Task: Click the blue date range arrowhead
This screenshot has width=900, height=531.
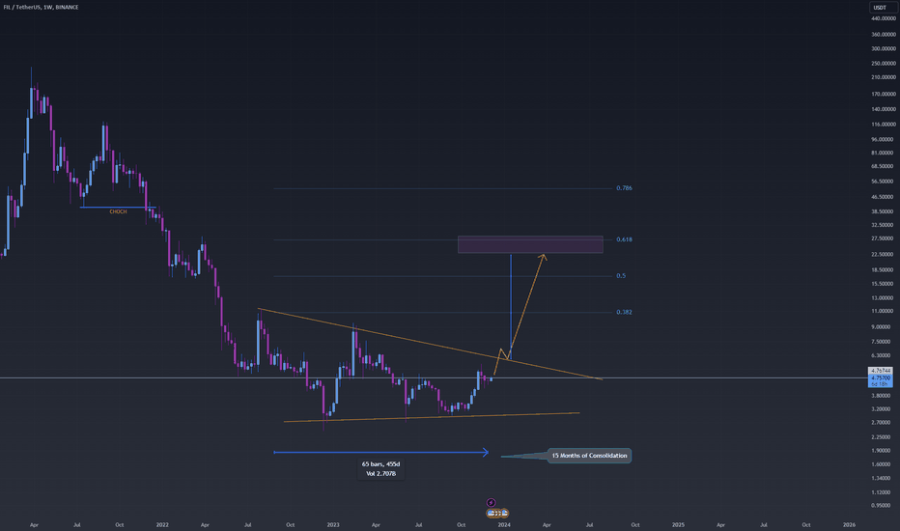Action: pyautogui.click(x=484, y=451)
